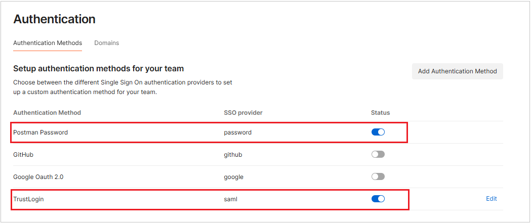The image size is (531, 224).
Task: Click the Authentication page heading
Action: point(54,19)
